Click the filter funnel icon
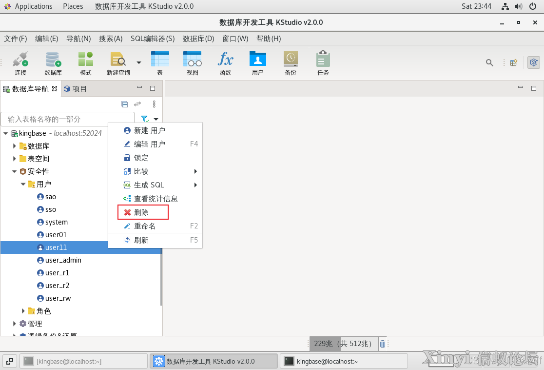The image size is (544, 370). click(145, 119)
